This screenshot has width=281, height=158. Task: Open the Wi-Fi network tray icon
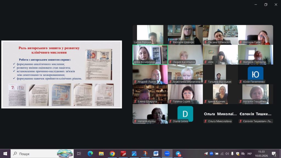[222, 154]
